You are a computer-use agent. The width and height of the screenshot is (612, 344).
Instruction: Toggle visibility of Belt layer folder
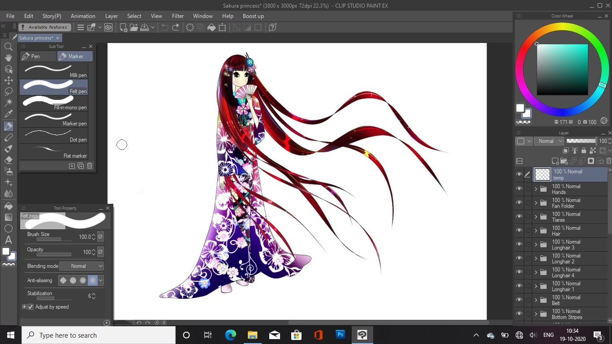[x=519, y=300]
